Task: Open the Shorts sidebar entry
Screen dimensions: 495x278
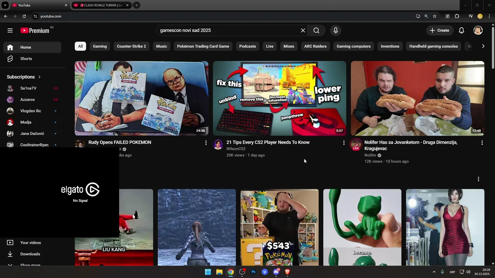Action: (32, 59)
